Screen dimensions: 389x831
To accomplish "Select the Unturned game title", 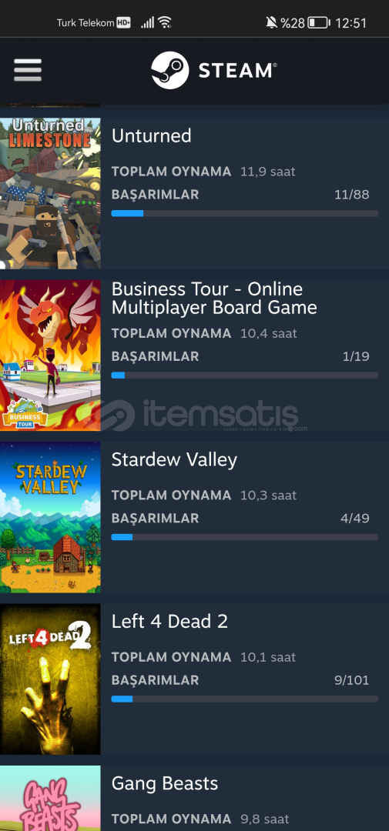I will pyautogui.click(x=151, y=135).
